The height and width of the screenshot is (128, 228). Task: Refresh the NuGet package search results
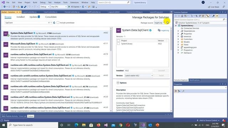point(54,23)
